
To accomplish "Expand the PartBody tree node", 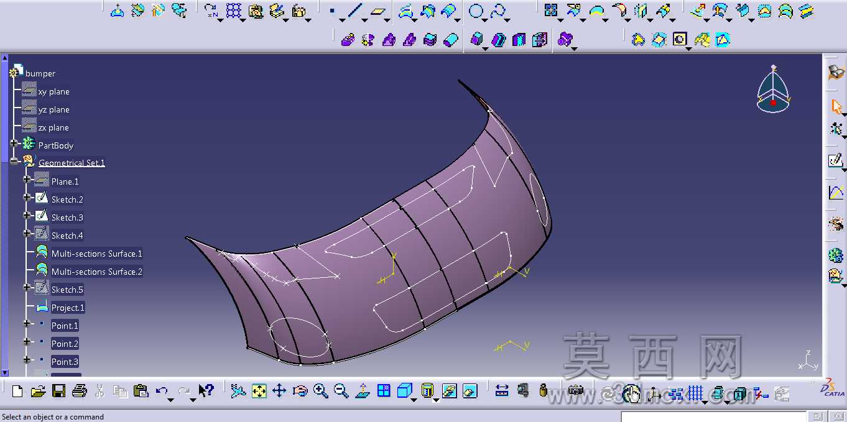I will (x=14, y=144).
